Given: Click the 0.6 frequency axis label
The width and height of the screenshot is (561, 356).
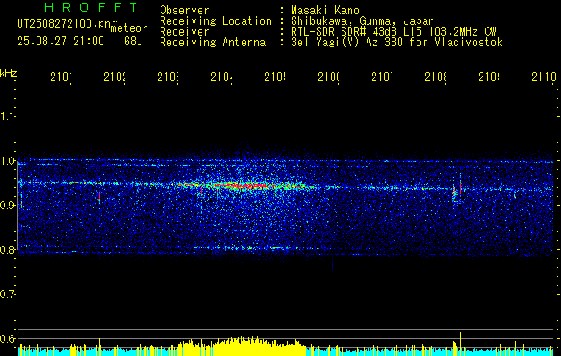Looking at the screenshot, I should (7, 338).
